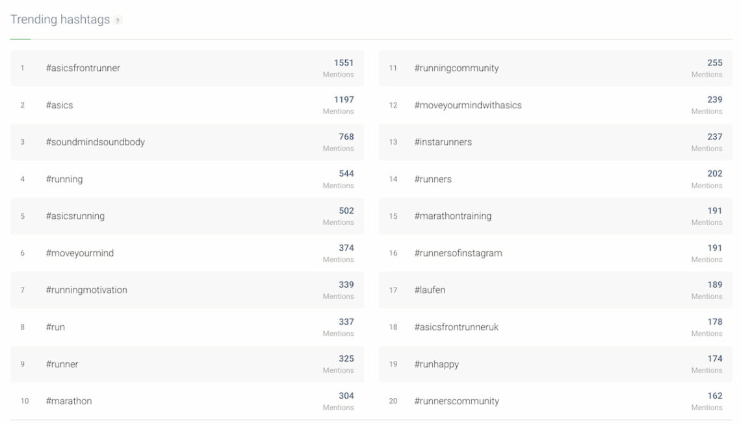The width and height of the screenshot is (741, 424).
Task: Click the 174 mentions count
Action: click(714, 359)
